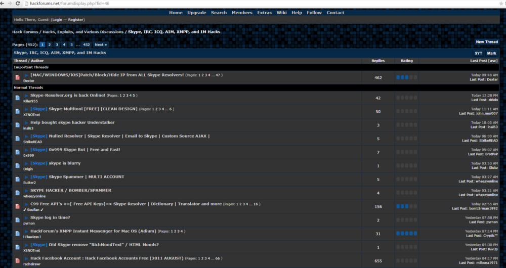Open the Follow menu item
506x268 pixels.
(314, 13)
